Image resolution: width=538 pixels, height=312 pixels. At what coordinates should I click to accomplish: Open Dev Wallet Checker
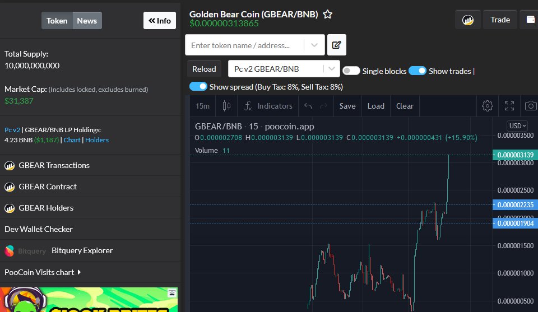tap(39, 229)
